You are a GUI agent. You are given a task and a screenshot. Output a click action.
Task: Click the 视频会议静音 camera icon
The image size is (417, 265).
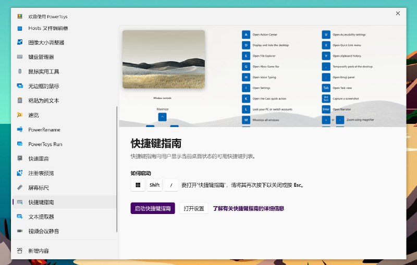click(20, 231)
